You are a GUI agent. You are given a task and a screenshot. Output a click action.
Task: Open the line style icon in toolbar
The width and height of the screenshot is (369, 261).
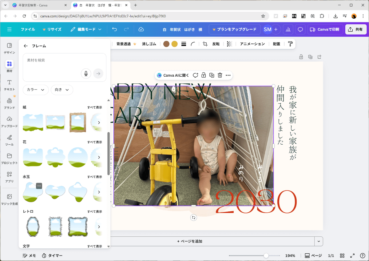tap(184, 44)
